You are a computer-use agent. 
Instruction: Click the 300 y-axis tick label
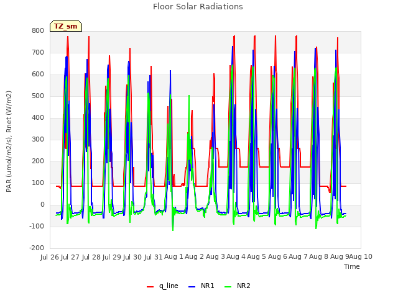38,139
